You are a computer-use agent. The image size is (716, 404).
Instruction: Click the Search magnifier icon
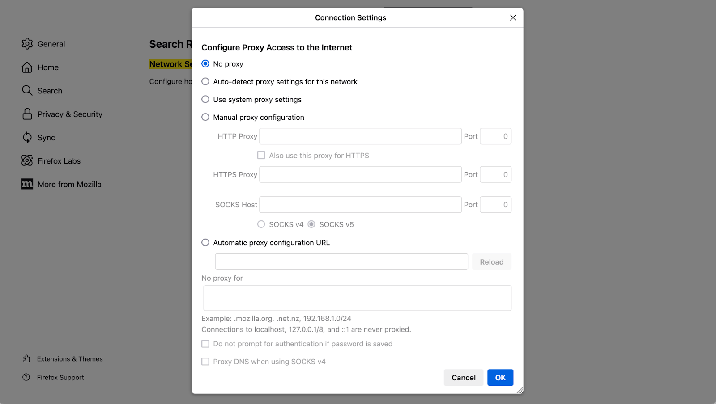[x=27, y=91]
